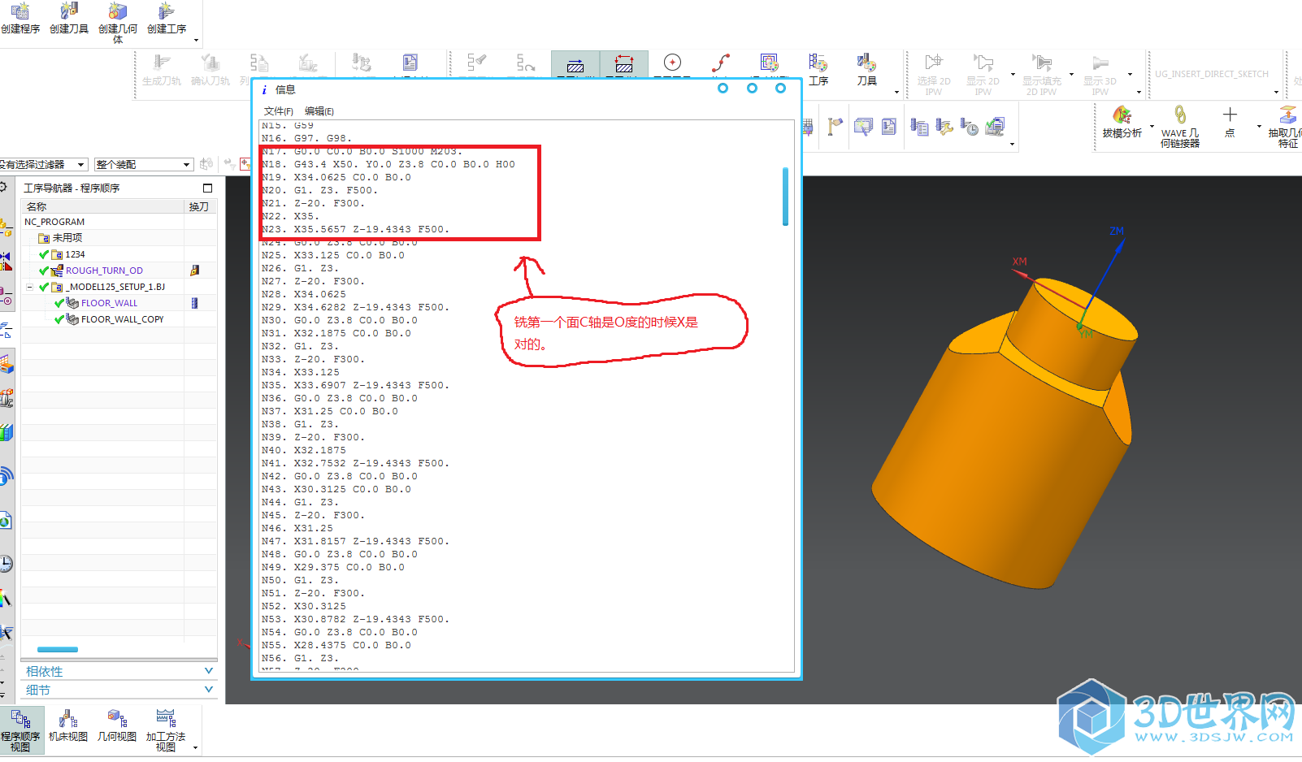
Task: Click the circle with red cross target icon
Action: [x=672, y=63]
